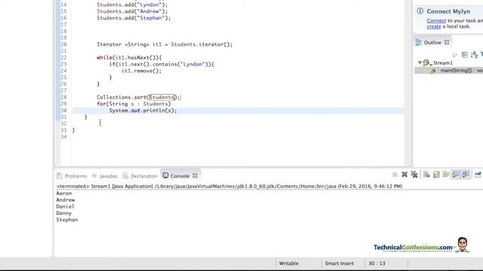The height and width of the screenshot is (271, 483).
Task: Click the greyed focus icon in the Outline toolbar
Action: (454, 55)
